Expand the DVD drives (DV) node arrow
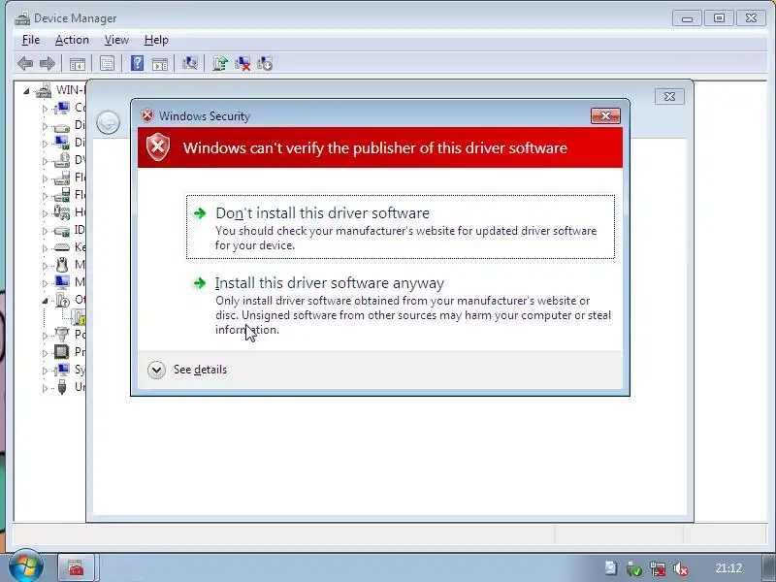Image resolution: width=776 pixels, height=582 pixels. [x=45, y=161]
